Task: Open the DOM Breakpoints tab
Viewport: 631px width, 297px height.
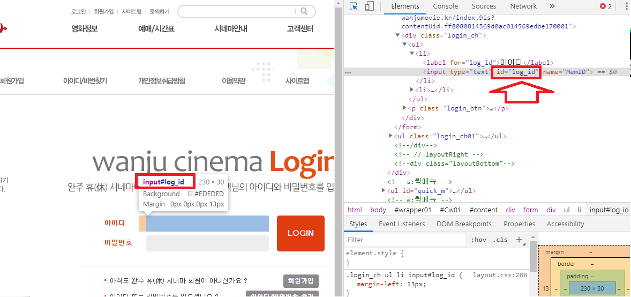Action: click(x=464, y=224)
